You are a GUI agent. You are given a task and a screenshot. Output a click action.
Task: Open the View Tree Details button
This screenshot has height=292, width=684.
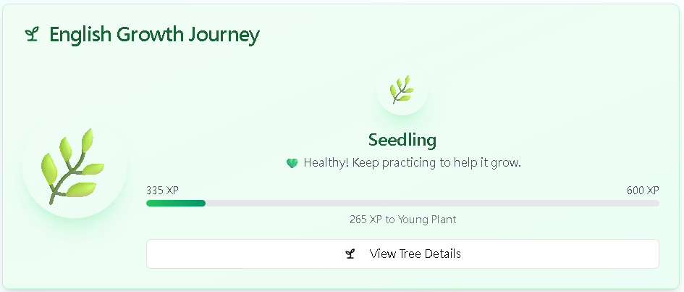402,254
